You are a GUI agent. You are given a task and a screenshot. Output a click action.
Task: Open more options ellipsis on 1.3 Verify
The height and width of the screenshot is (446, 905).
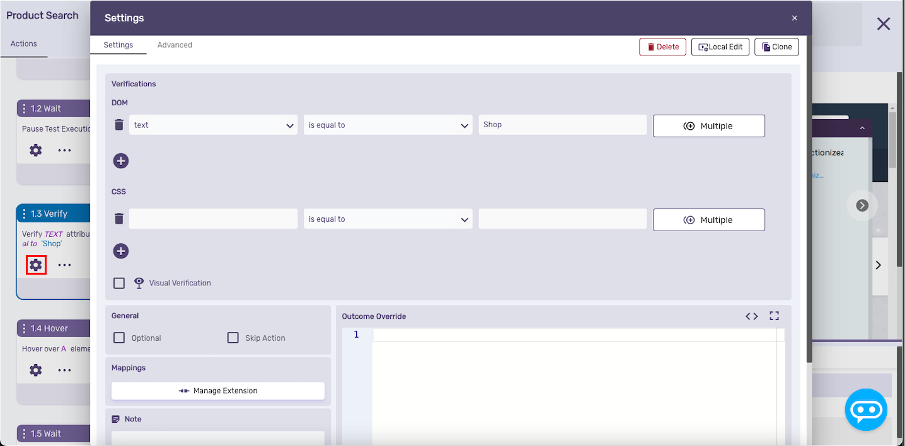pyautogui.click(x=65, y=265)
